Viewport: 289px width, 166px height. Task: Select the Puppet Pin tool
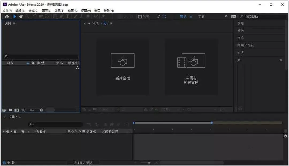tap(103, 17)
